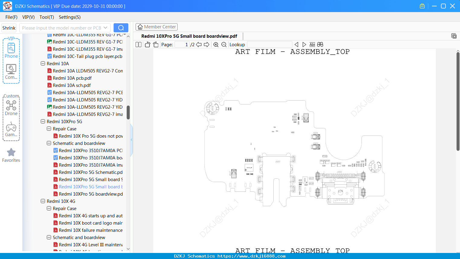This screenshot has width=460, height=259.
Task: Open the VIP(V) menu
Action: (x=28, y=17)
